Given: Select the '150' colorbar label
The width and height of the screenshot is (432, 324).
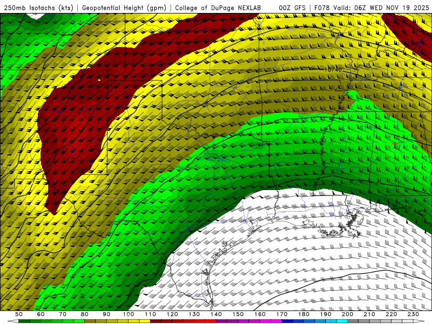Looking at the screenshot, I should 238,314.
